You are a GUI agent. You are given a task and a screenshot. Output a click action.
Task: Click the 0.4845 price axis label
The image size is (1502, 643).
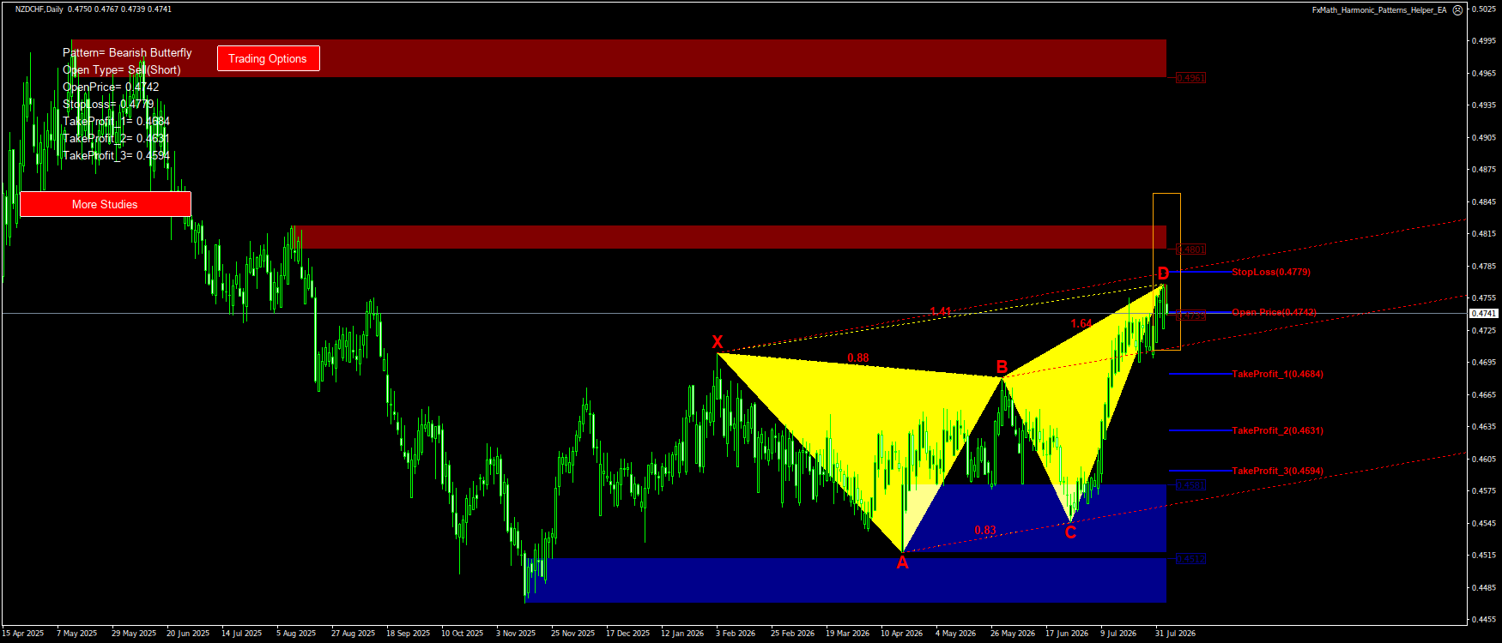(x=1485, y=201)
